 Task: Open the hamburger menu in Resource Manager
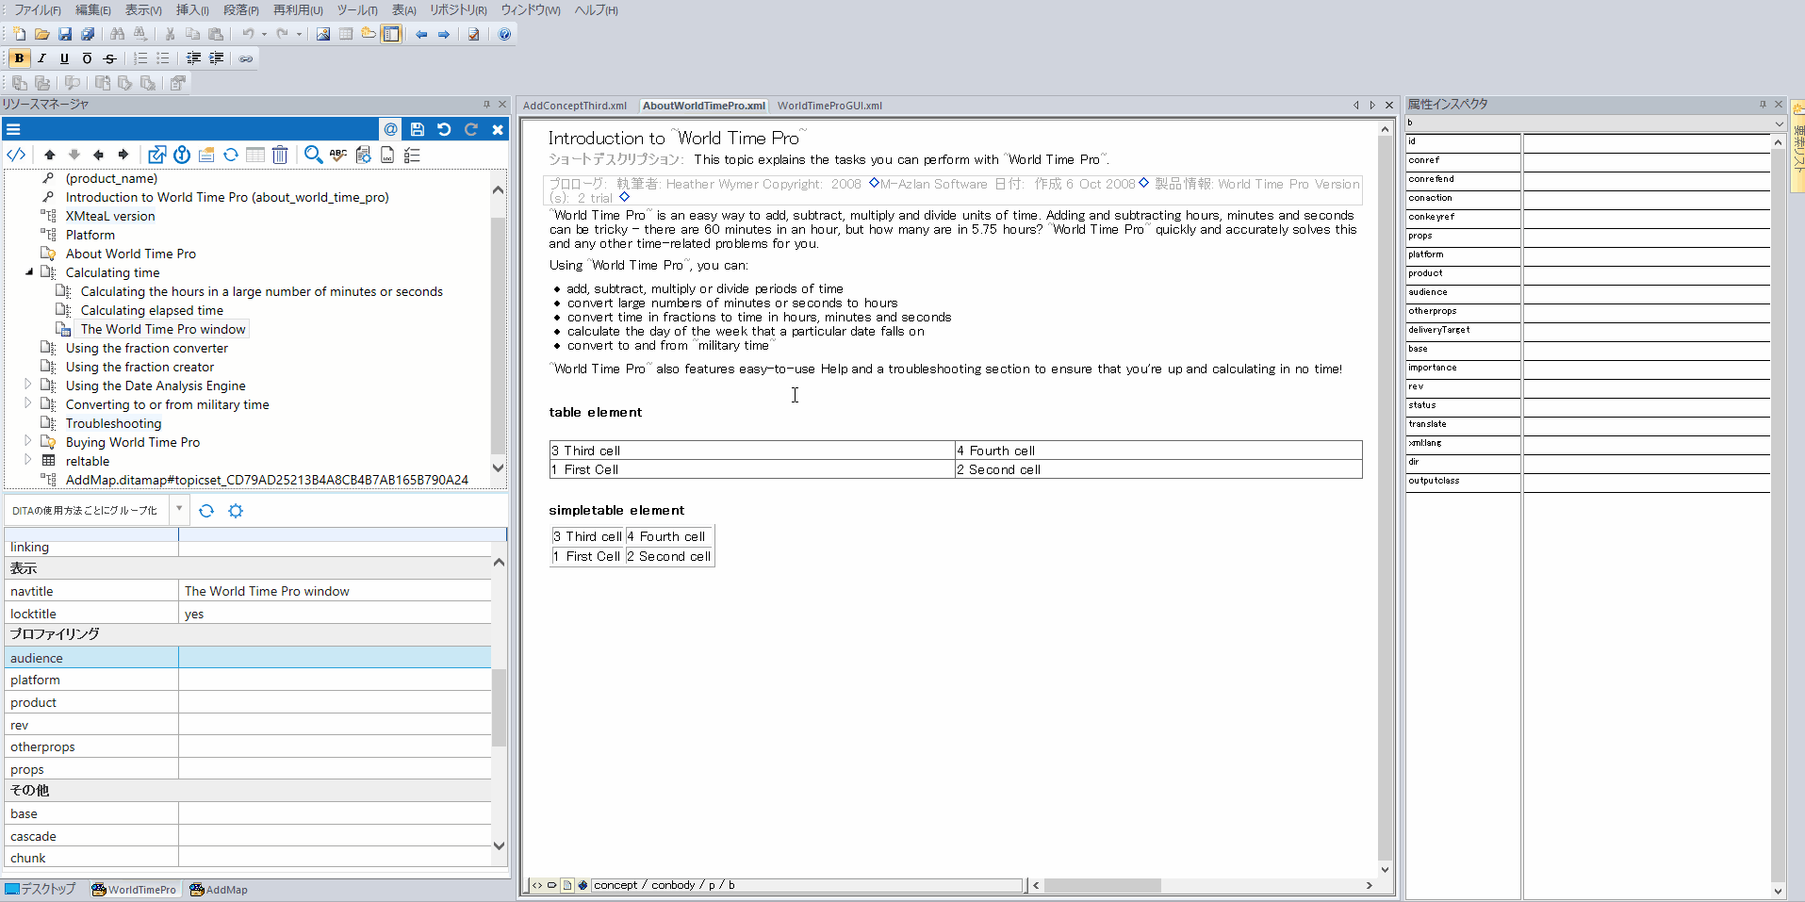coord(13,129)
